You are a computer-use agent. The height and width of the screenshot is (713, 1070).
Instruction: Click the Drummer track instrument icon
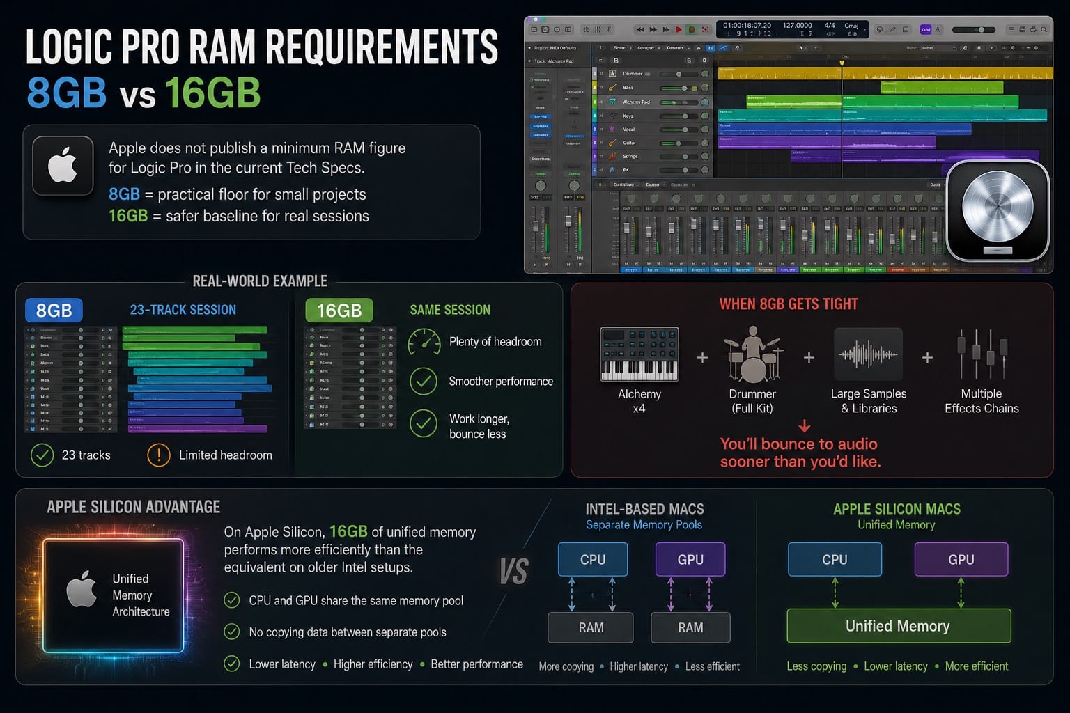[612, 74]
